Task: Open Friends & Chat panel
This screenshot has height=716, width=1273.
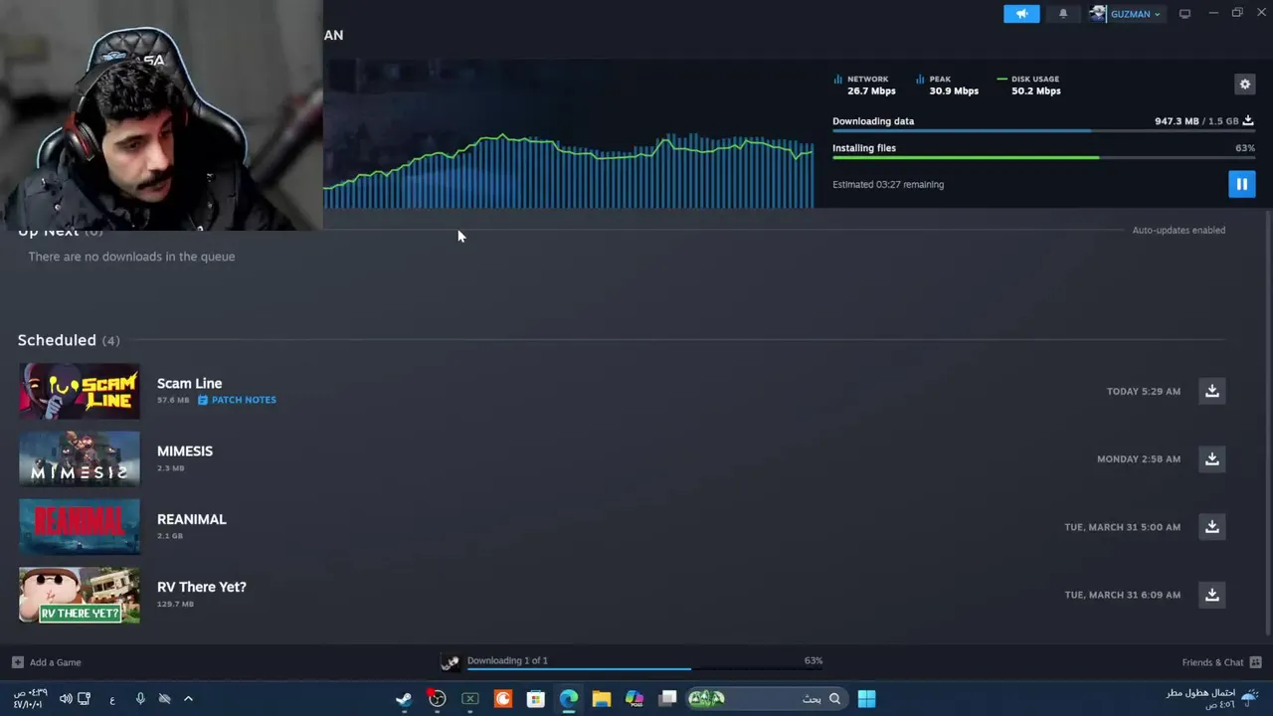Action: [x=1221, y=662]
